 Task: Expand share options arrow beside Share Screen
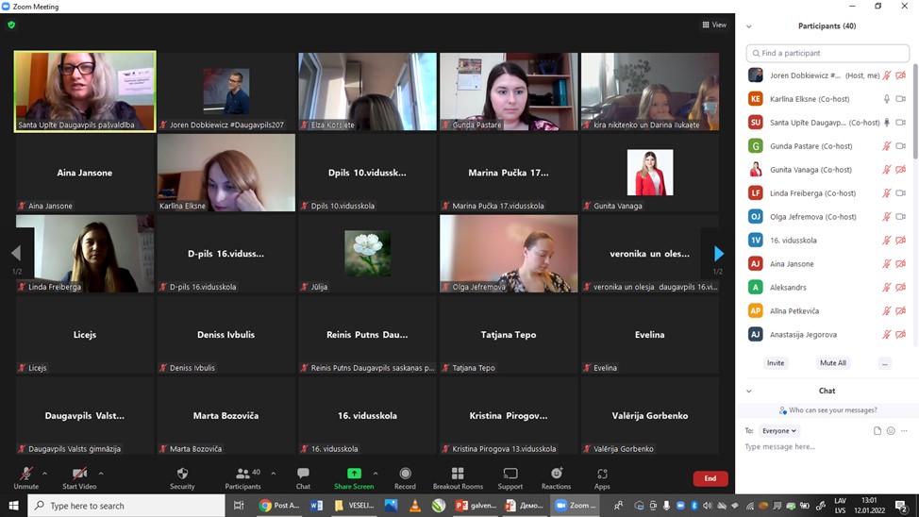click(376, 473)
